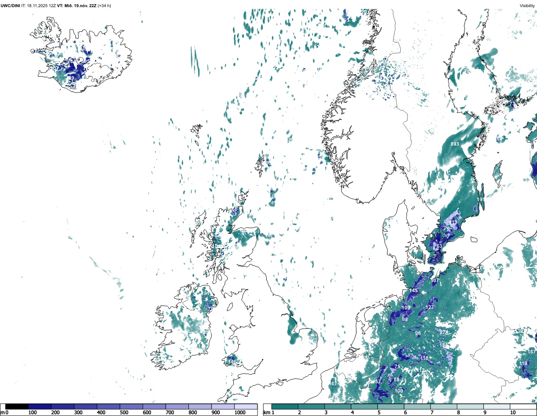Click the "119" visibility value on map
This screenshot has width=537, height=416.
click(x=524, y=364)
